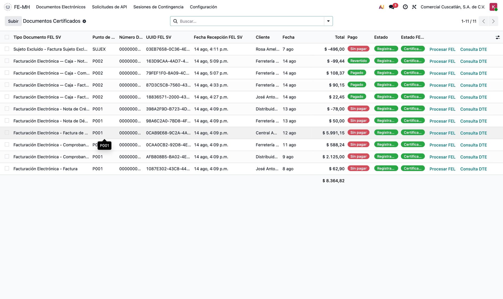Check the row checkbox for $ 5.991,15
This screenshot has height=299, width=503.
7,133
